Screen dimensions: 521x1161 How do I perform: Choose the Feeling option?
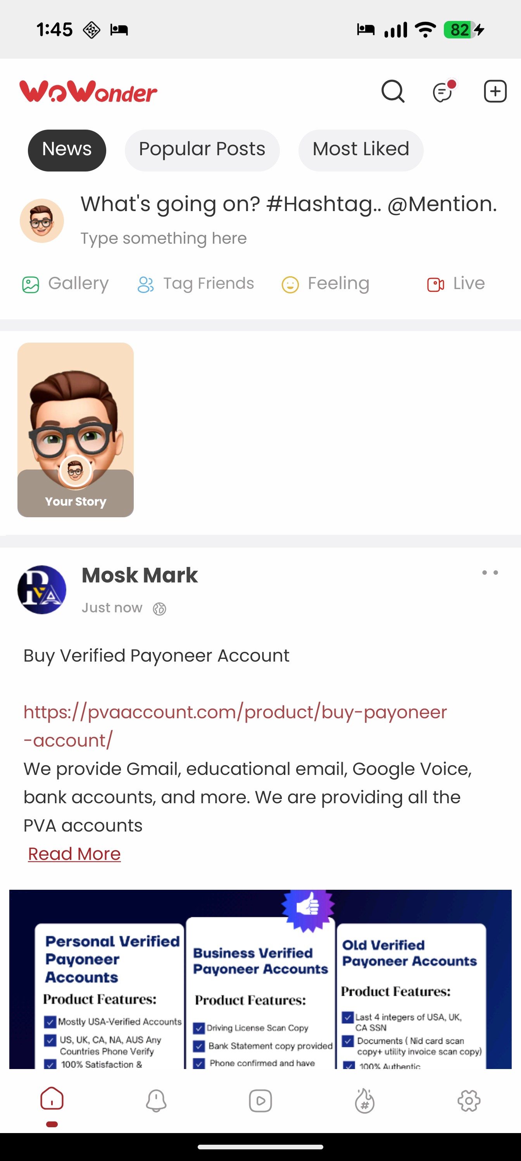coord(326,284)
